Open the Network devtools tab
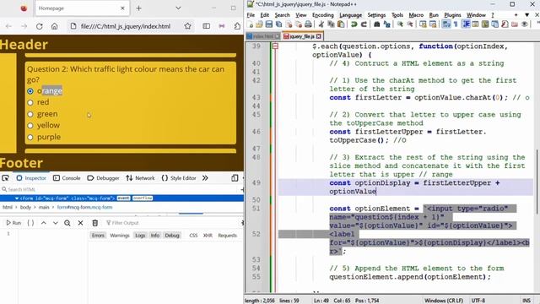540x304 pixels. [140, 178]
